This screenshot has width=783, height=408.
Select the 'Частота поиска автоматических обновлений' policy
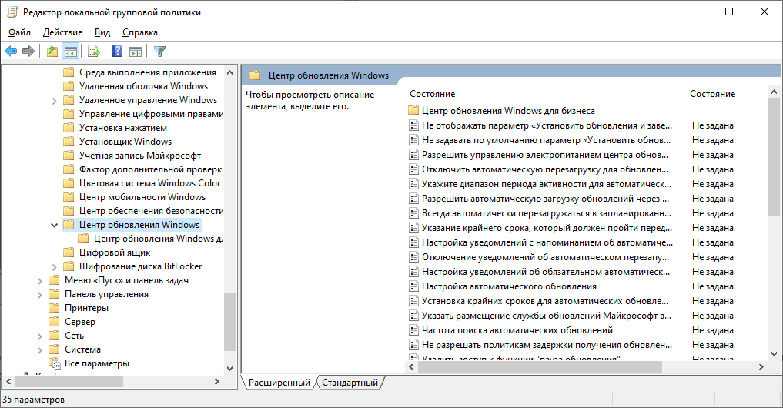pyautogui.click(x=517, y=330)
